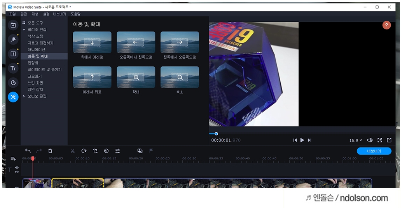Open clip properties sliders icon
This screenshot has height=208, width=402.
click(117, 151)
